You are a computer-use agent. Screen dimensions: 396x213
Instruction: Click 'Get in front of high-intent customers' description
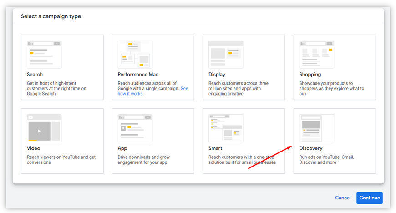tap(56, 88)
